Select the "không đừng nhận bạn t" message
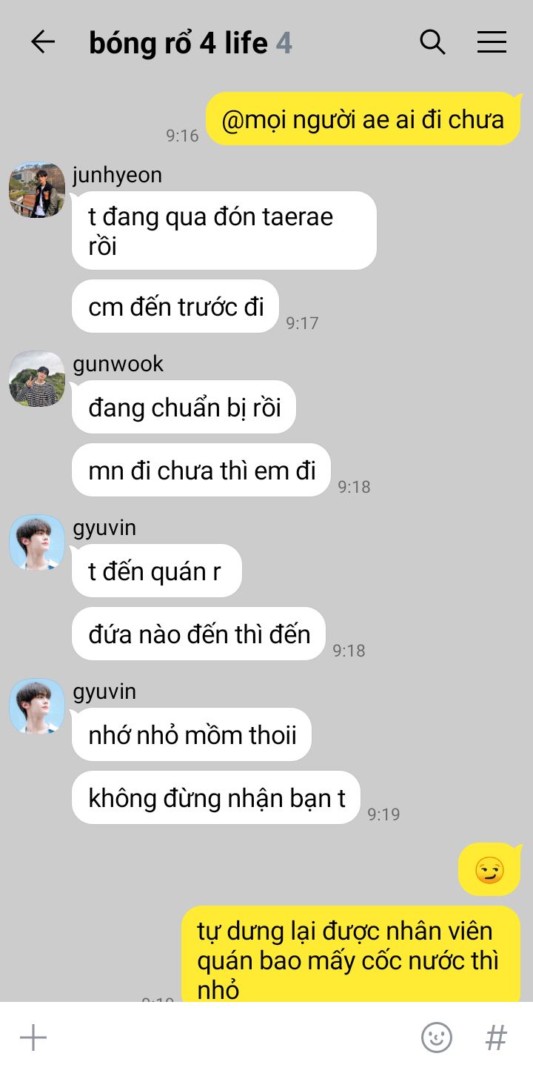This screenshot has width=533, height=1079. (x=216, y=797)
